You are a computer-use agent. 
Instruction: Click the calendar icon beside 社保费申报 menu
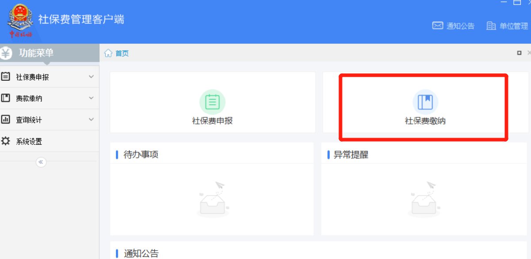coord(6,76)
